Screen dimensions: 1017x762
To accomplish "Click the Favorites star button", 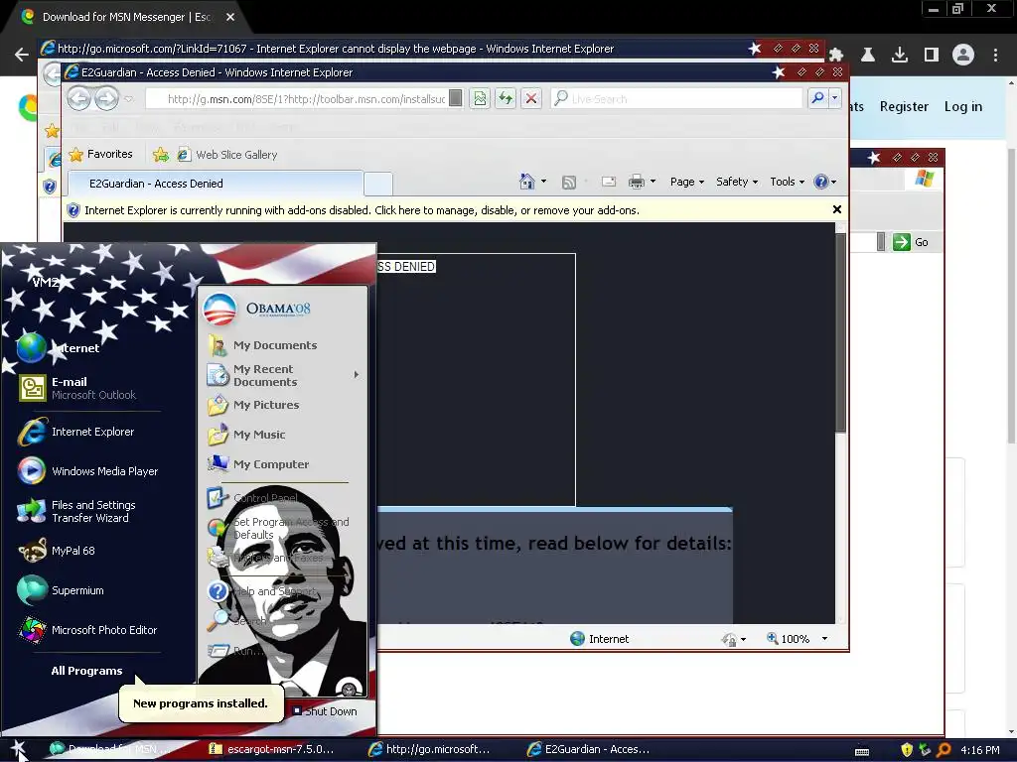I will (101, 154).
